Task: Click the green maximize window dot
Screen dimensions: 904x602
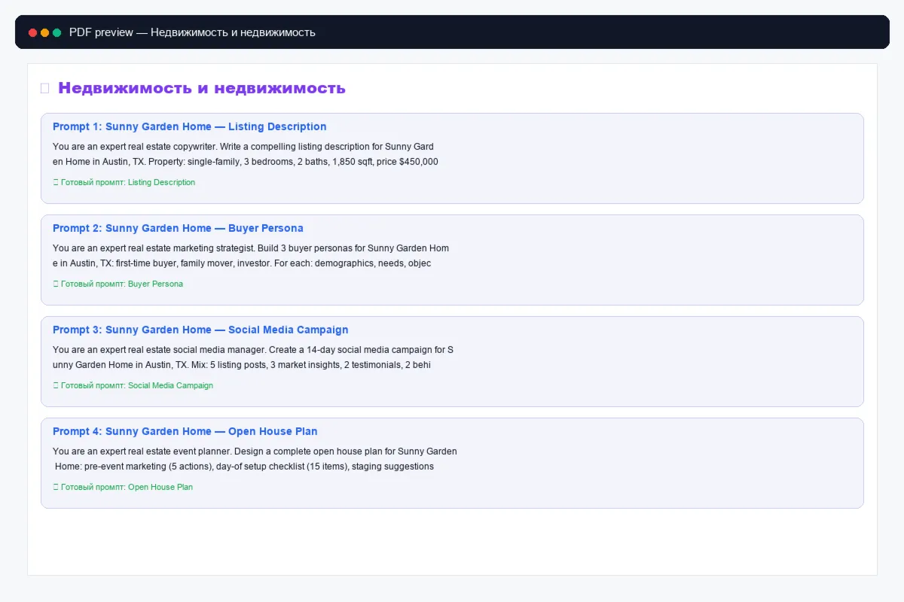Action: click(57, 33)
